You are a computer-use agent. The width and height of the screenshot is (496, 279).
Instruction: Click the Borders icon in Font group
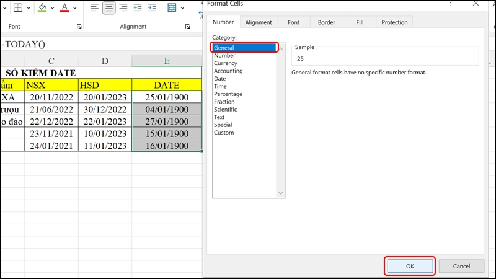pos(18,7)
